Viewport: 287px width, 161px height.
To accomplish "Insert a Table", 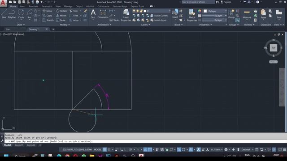I will coord(114,20).
